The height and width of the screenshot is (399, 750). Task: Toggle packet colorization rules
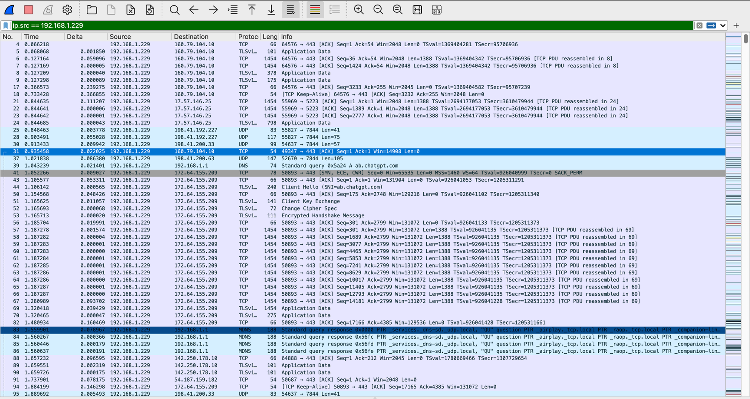(315, 10)
